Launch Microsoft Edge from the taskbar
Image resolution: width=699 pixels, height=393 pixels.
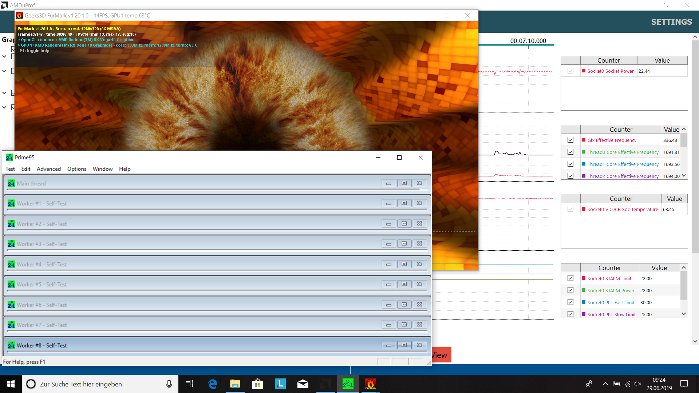(x=213, y=384)
